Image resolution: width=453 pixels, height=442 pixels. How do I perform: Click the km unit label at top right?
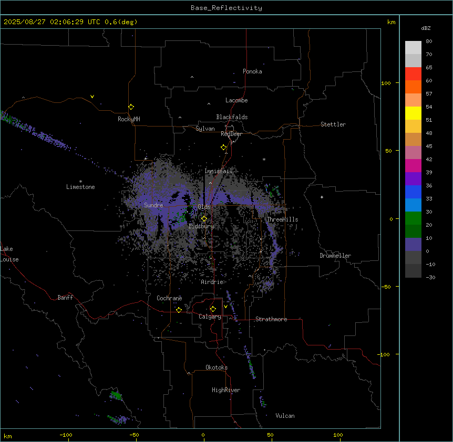click(391, 22)
